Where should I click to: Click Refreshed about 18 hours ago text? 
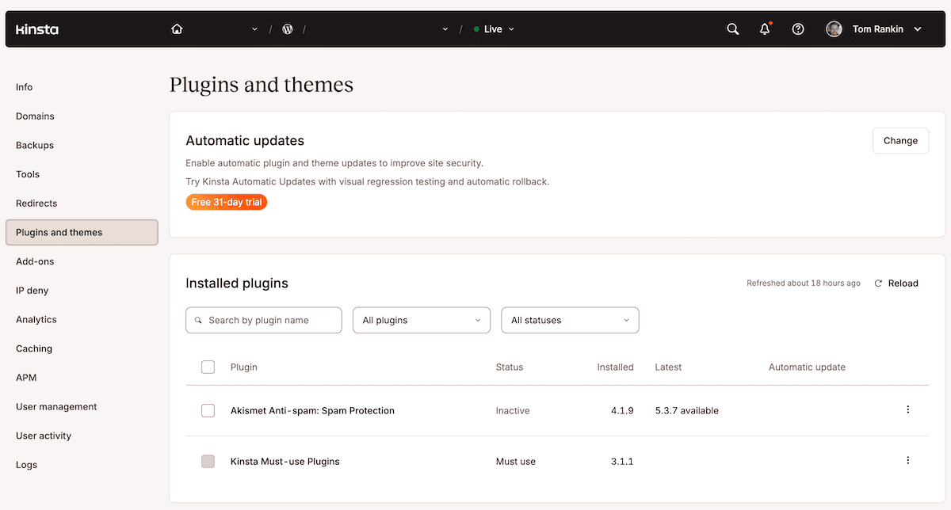(x=804, y=283)
